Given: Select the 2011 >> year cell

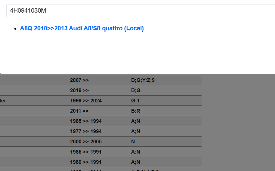Looking at the screenshot, I should click(79, 111).
